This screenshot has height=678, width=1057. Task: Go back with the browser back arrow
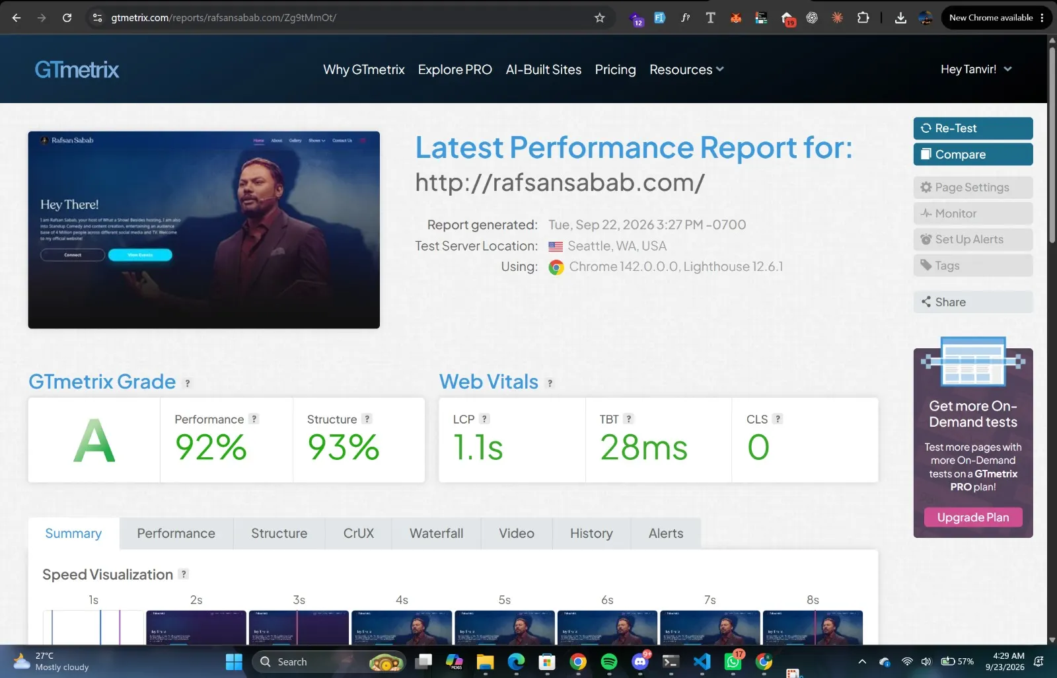click(x=17, y=18)
